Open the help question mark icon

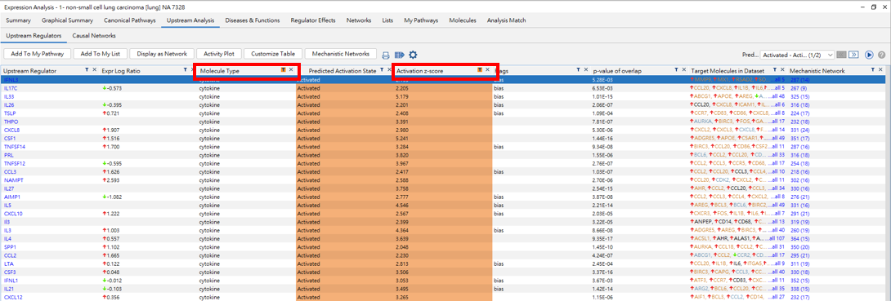click(x=882, y=55)
